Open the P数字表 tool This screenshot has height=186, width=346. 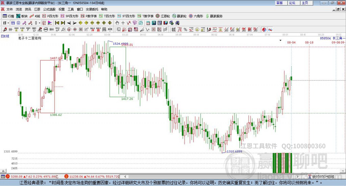coord(89,16)
